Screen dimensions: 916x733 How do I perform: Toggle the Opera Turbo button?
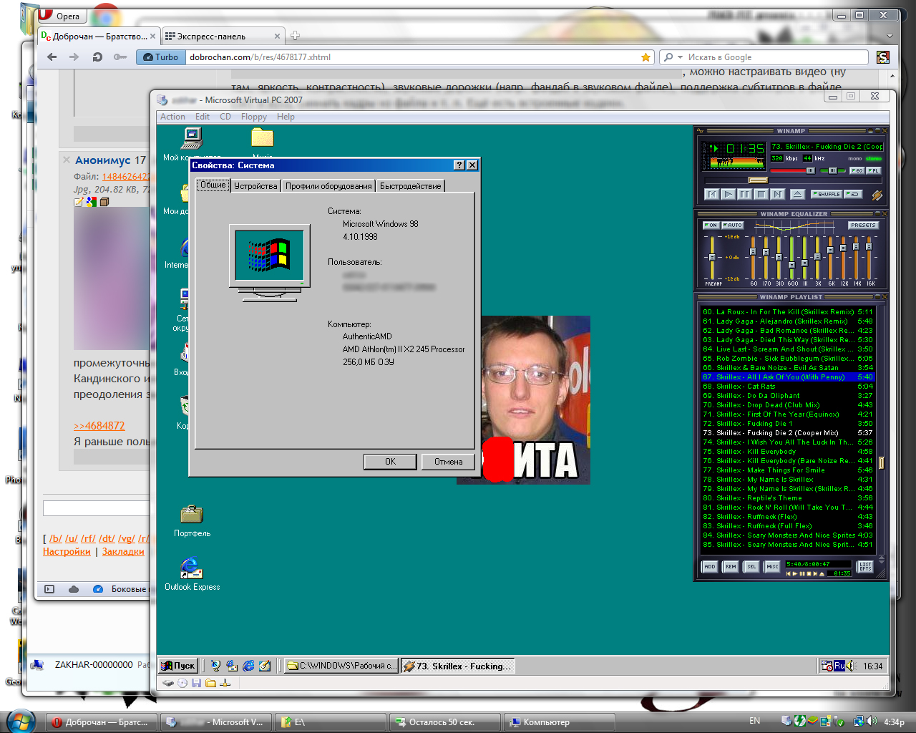point(160,57)
